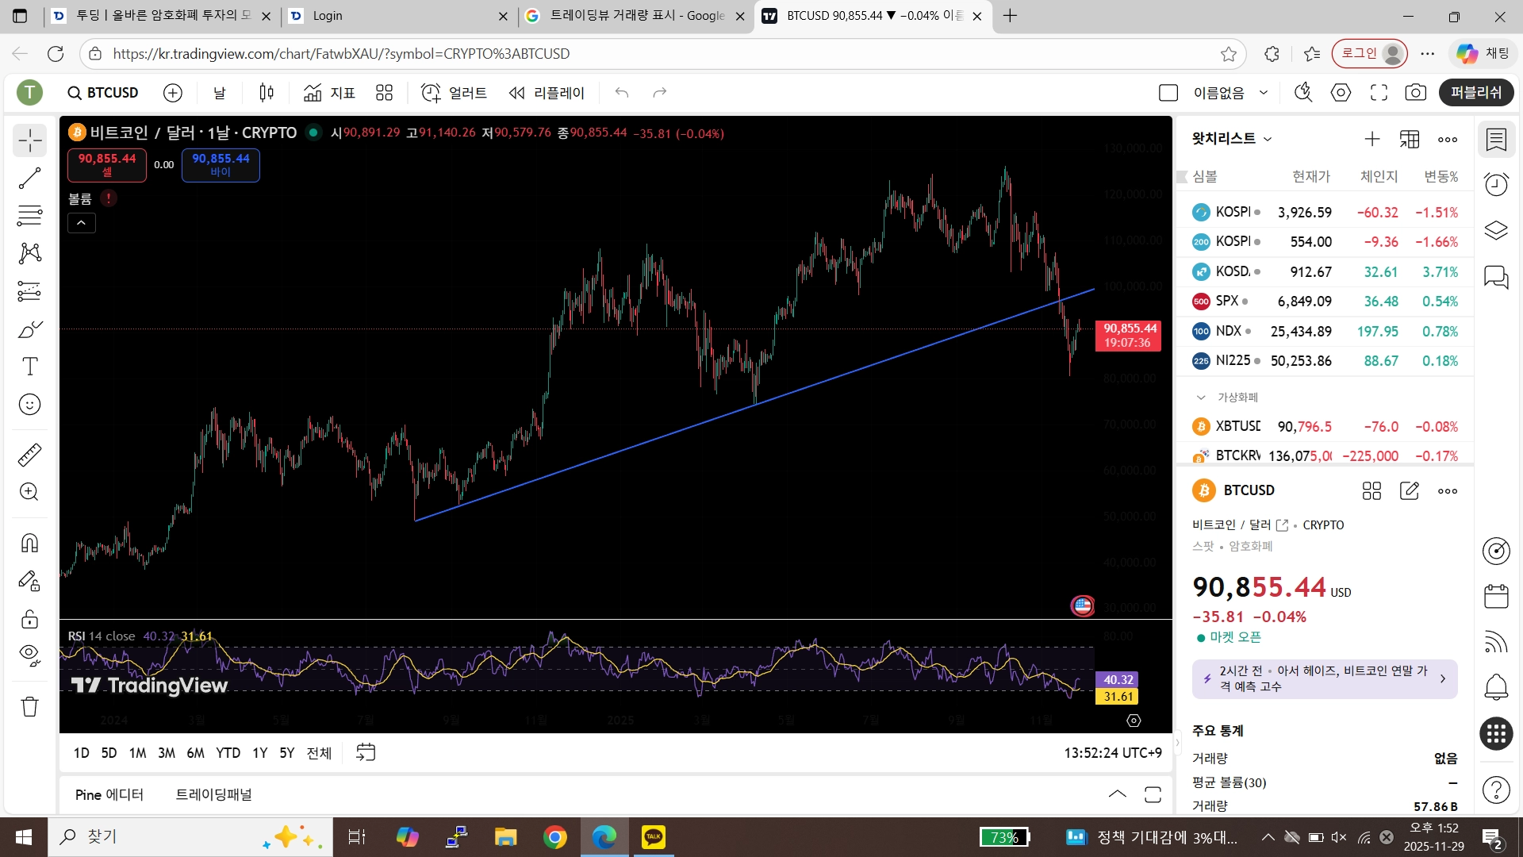
Task: Click the trash remove drawings icon
Action: 29,706
